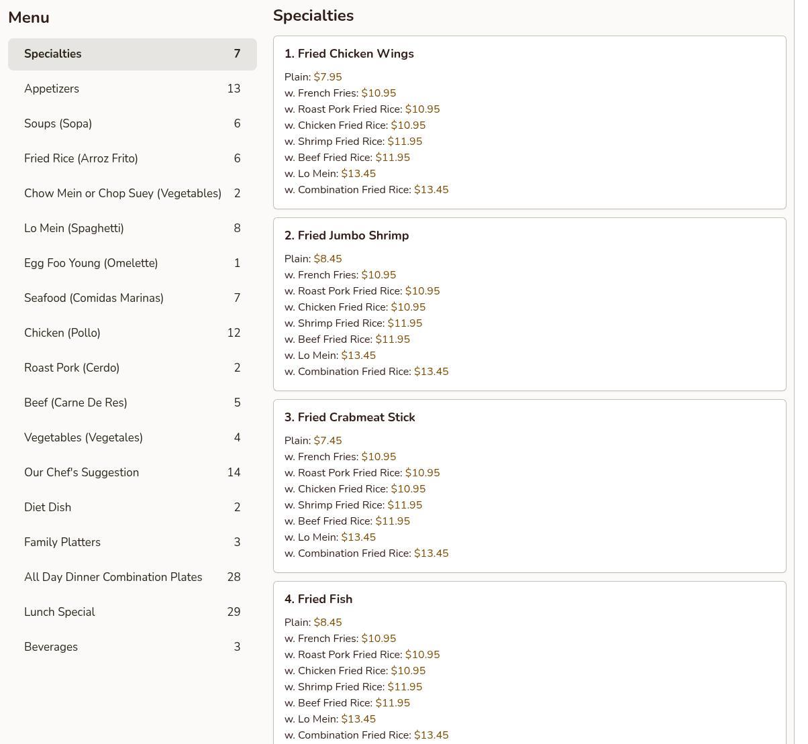The height and width of the screenshot is (744, 808).
Task: Select French Fries option under Fried Crabmeat Stick
Action: (x=340, y=457)
